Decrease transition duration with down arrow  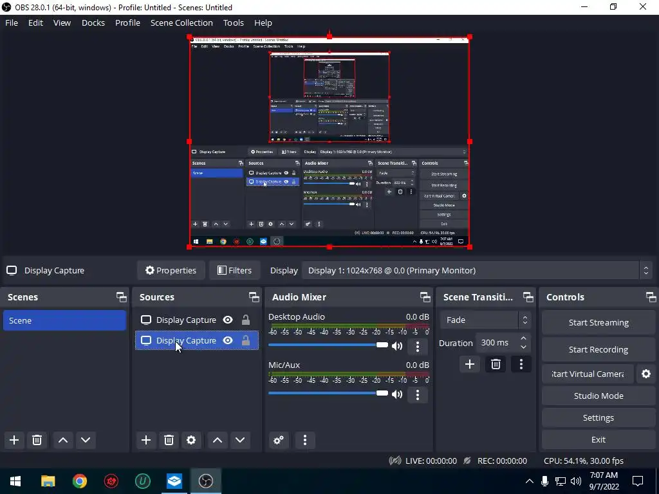523,347
